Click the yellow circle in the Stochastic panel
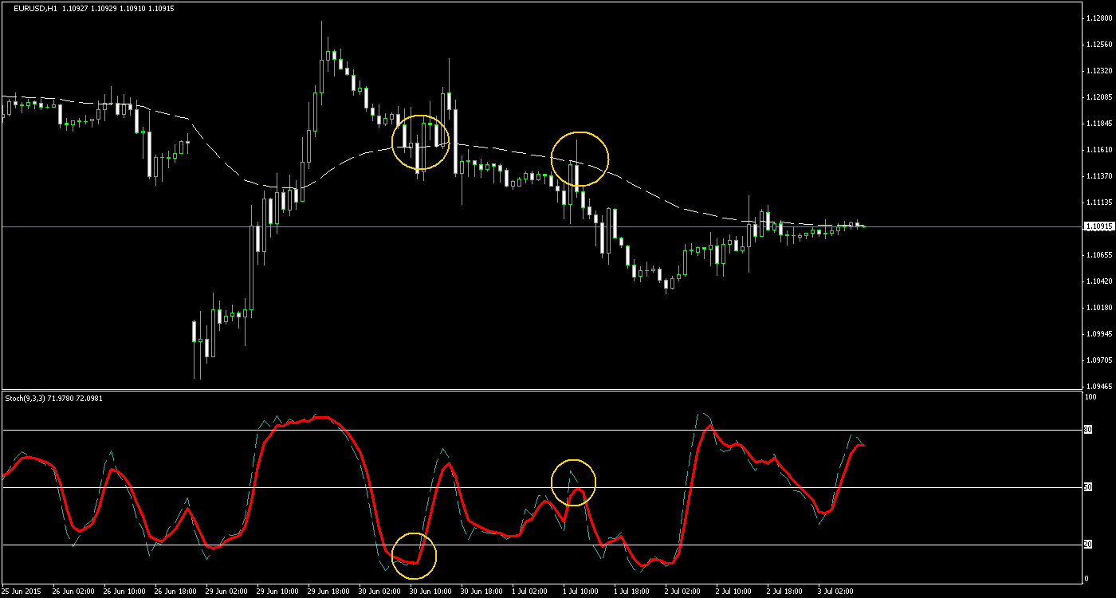 [574, 482]
